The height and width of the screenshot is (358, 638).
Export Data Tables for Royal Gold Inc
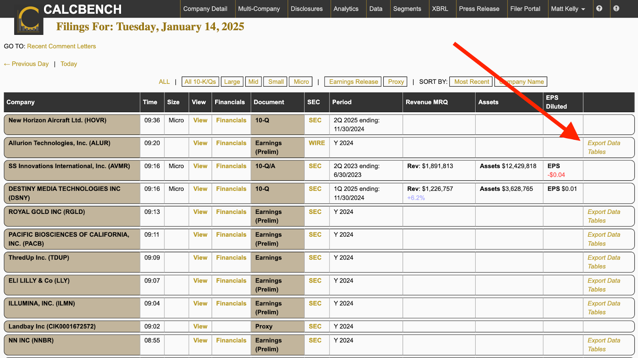[x=604, y=216]
